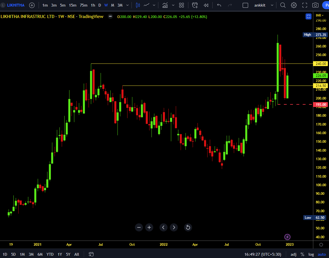The image size is (329, 258).
Task: Zoom in the chart with plus button
Action: pos(149,227)
